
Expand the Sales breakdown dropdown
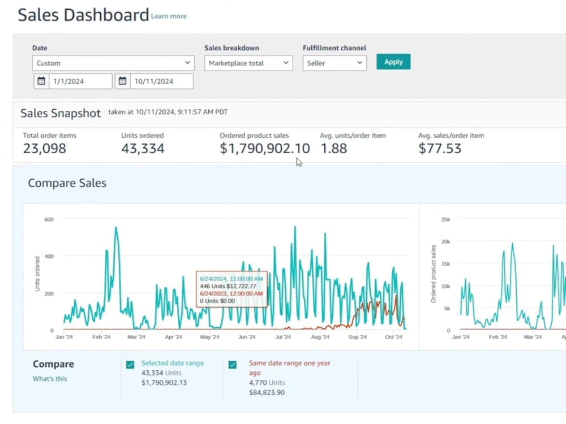pos(248,63)
